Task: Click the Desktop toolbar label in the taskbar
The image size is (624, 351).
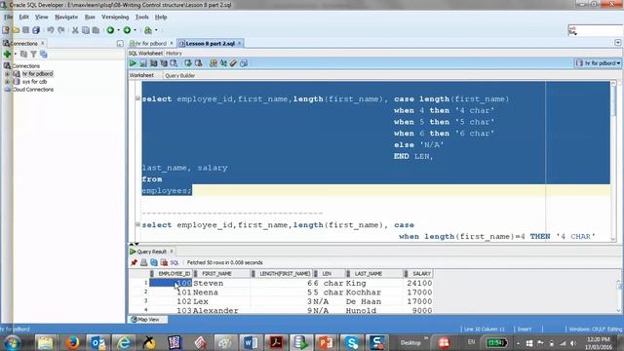Action: 410,342
